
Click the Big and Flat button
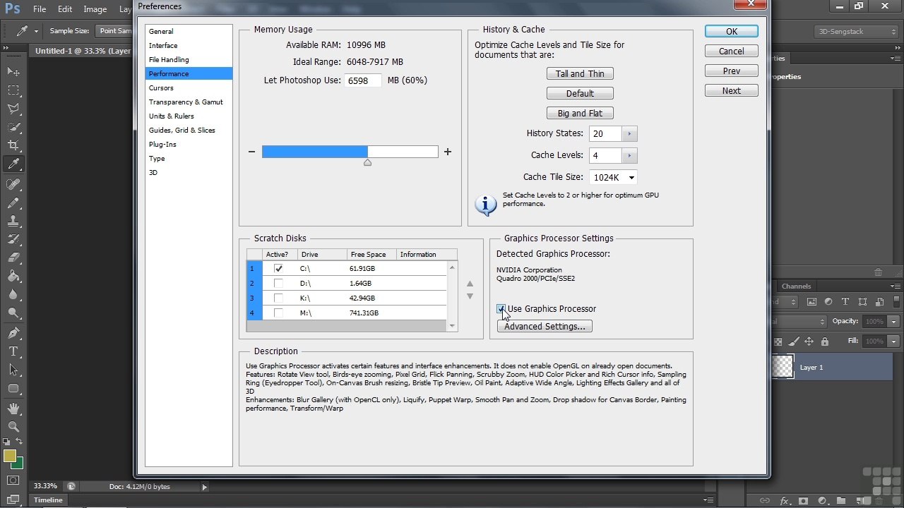point(580,114)
